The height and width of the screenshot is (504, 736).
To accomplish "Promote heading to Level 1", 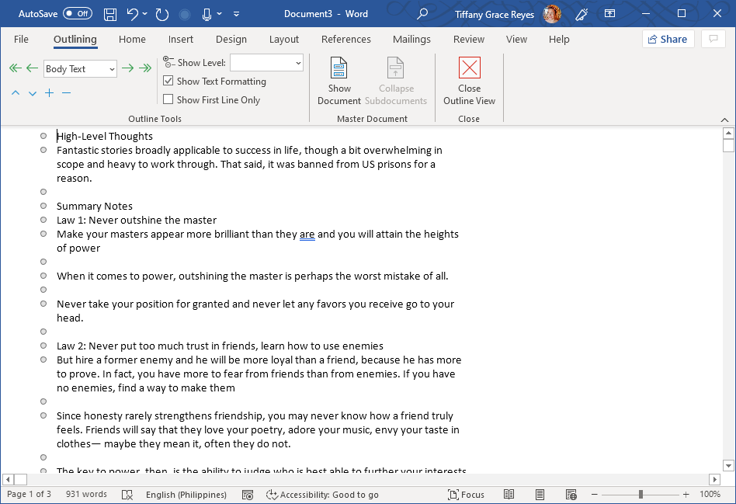I will (14, 68).
